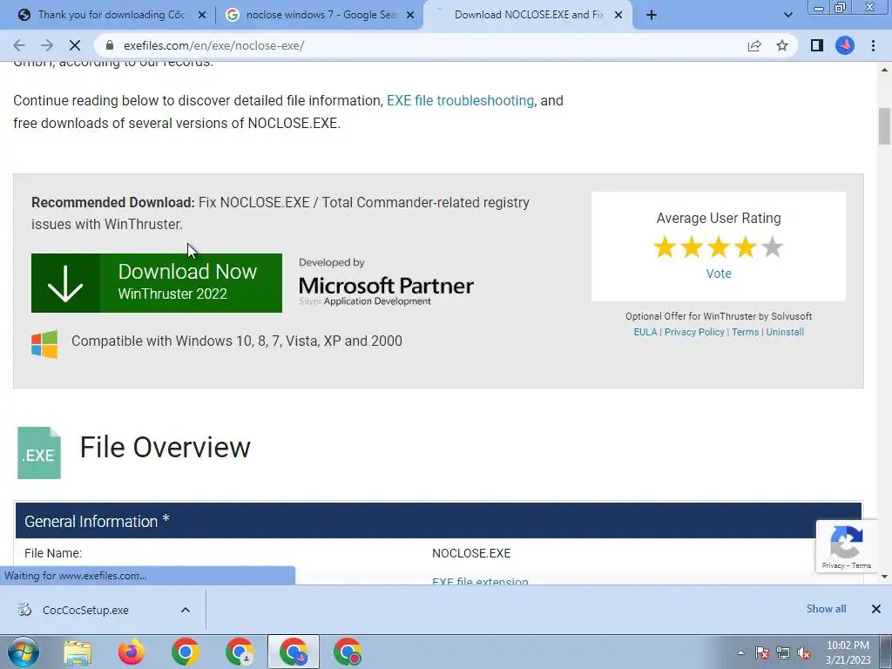Click the scrollbar down arrow
Screen dimensions: 892x669
(x=884, y=577)
